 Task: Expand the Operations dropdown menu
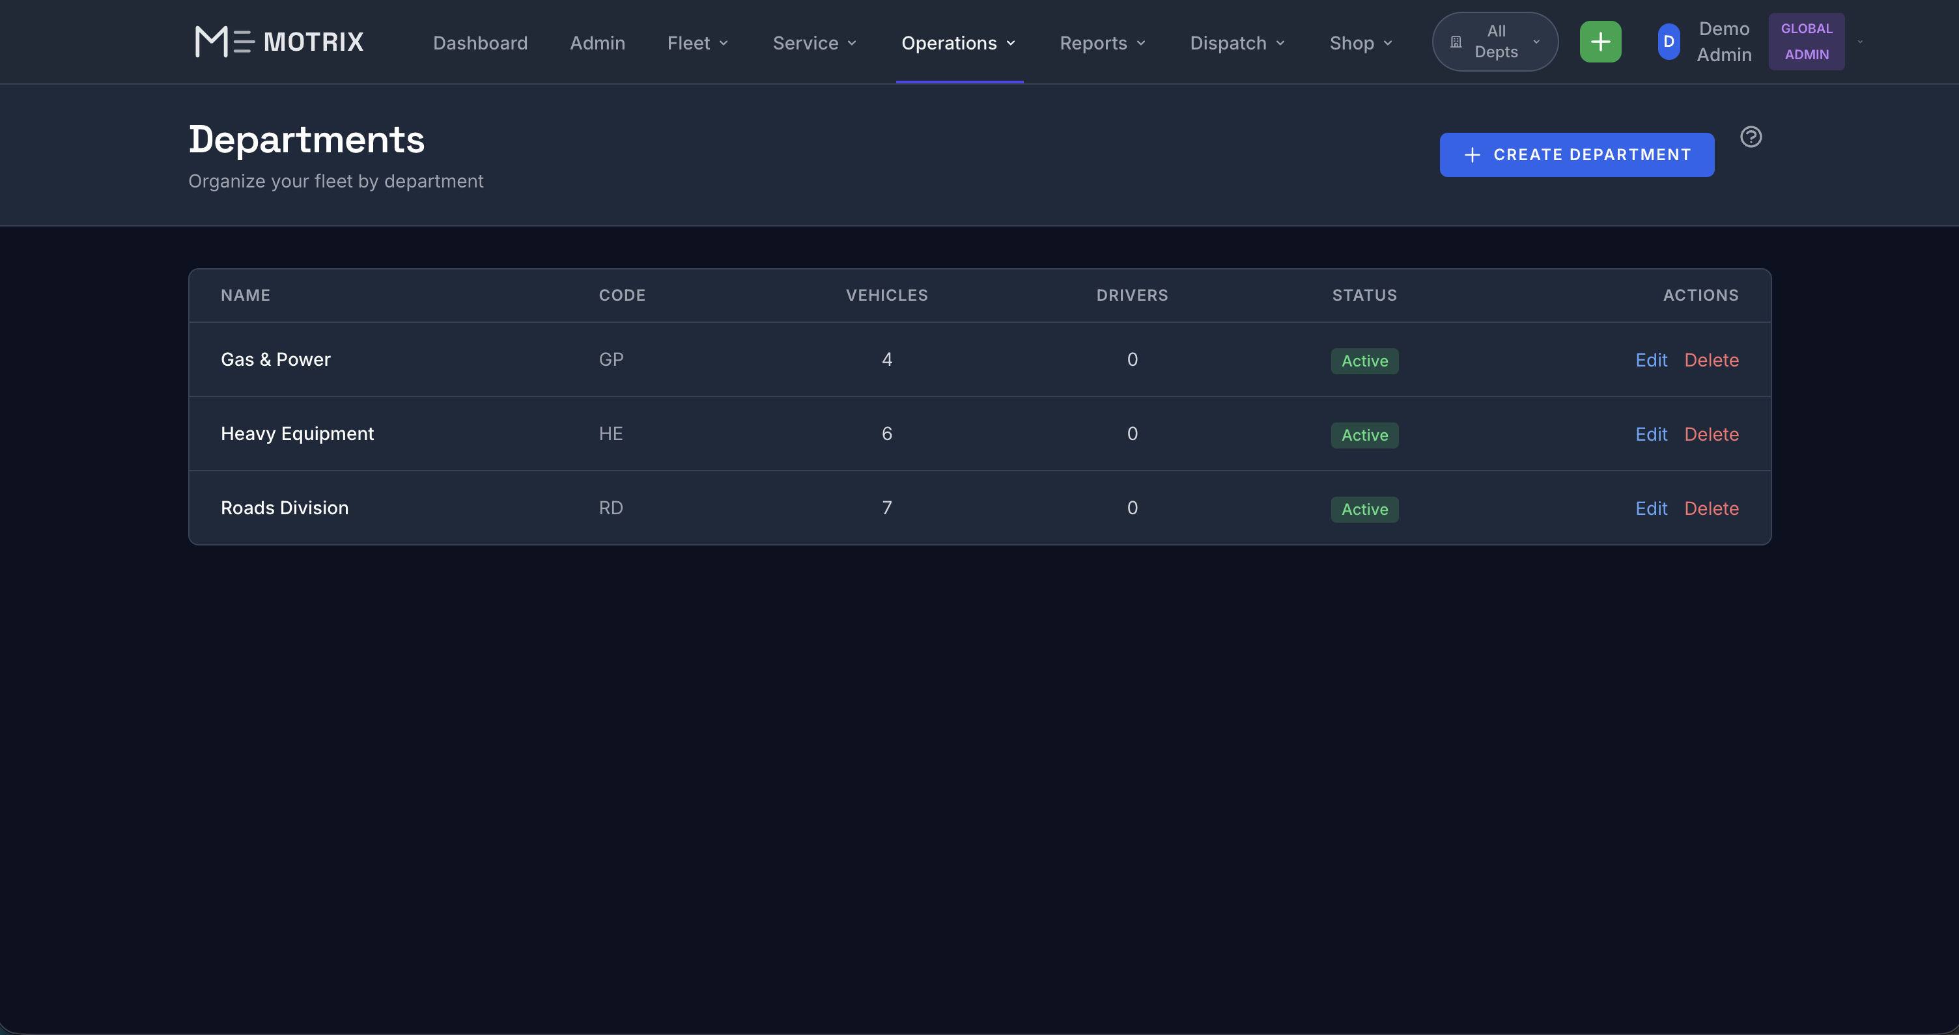(x=959, y=42)
